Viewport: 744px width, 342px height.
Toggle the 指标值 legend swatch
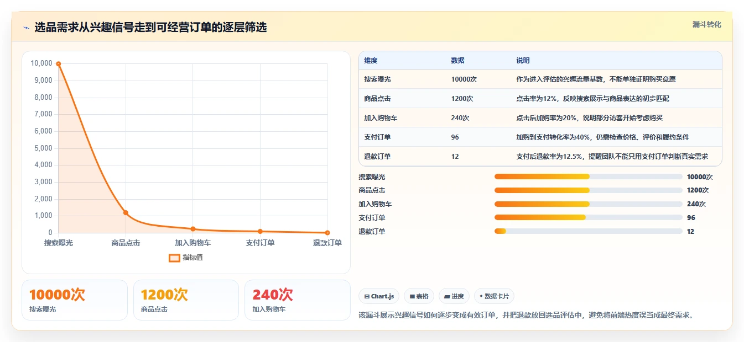[174, 258]
